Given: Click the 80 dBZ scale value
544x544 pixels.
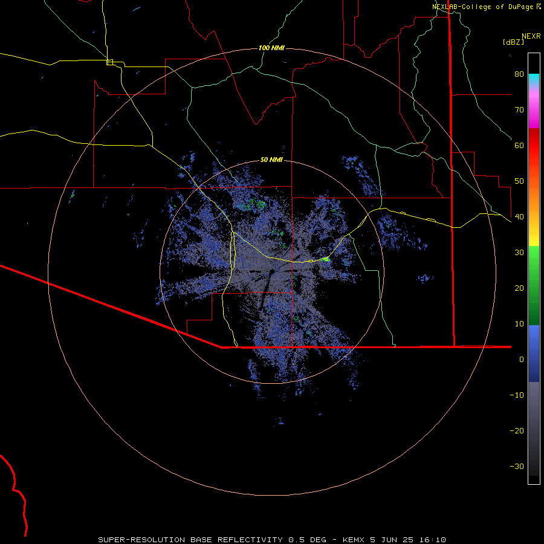Looking at the screenshot, I should [519, 74].
